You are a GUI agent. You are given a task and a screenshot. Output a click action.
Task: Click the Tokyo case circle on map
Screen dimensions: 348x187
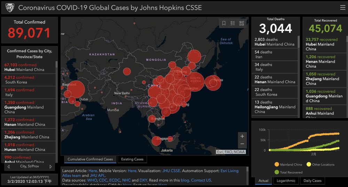point(213,82)
